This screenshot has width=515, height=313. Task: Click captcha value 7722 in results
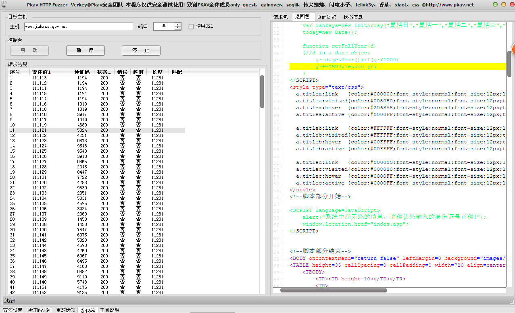pyautogui.click(x=82, y=177)
